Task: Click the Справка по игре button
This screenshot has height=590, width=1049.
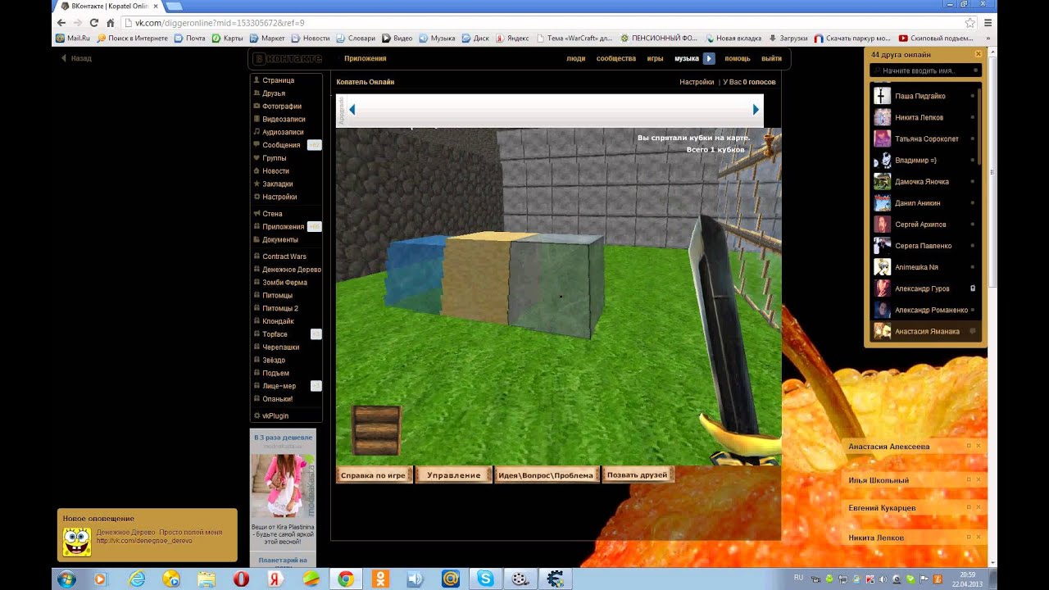Action: (374, 475)
